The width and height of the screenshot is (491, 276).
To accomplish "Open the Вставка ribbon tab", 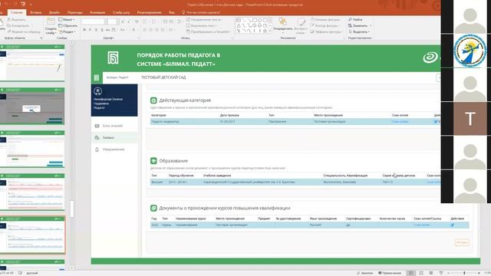I will 36,12.
